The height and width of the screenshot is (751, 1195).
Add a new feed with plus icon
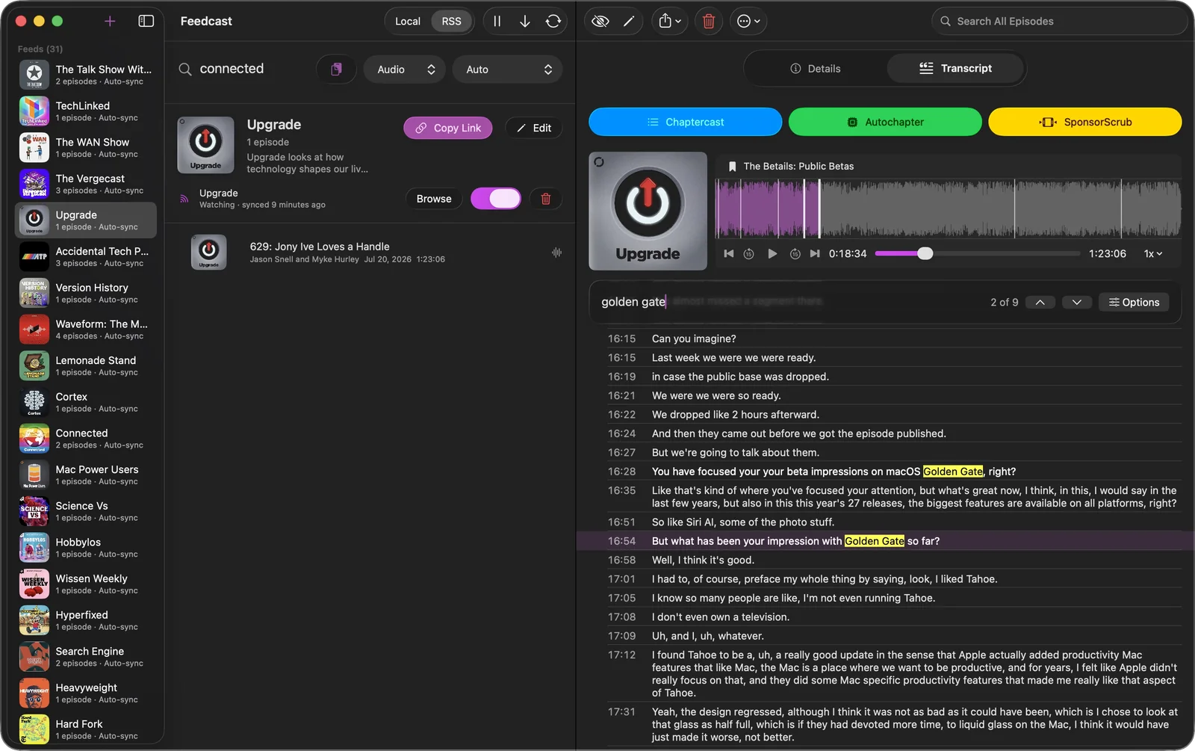coord(110,21)
